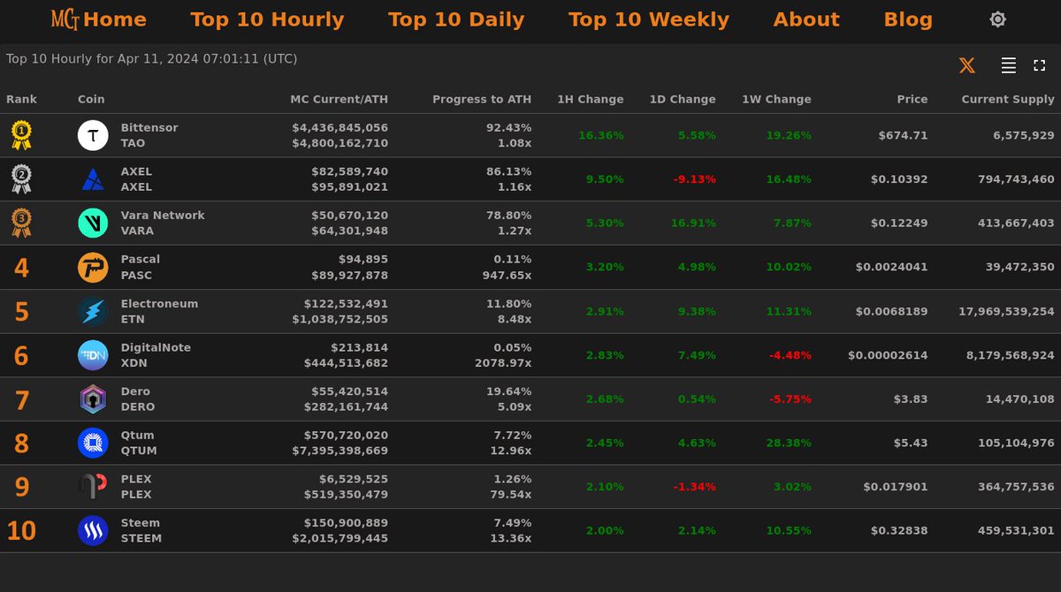Click the Vara Network coin logo

[x=93, y=223]
